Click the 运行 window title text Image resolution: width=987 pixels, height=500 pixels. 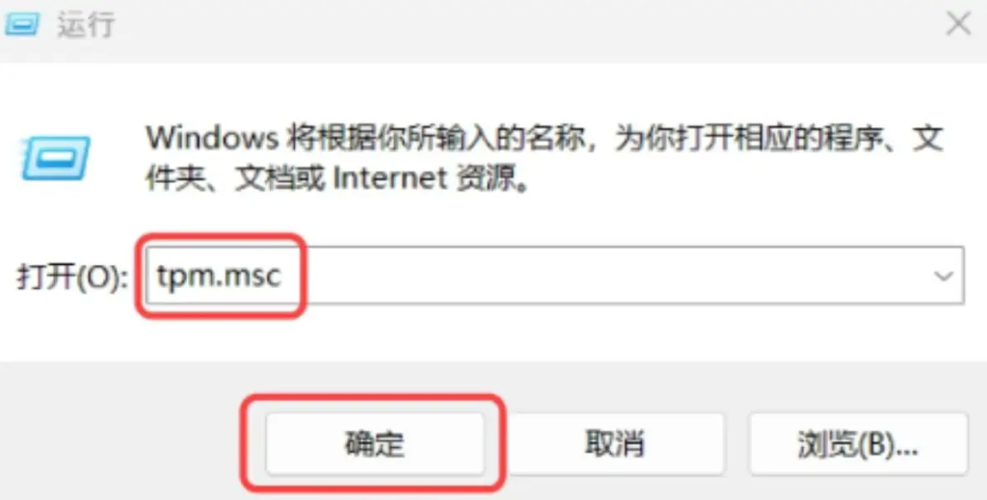(x=86, y=25)
